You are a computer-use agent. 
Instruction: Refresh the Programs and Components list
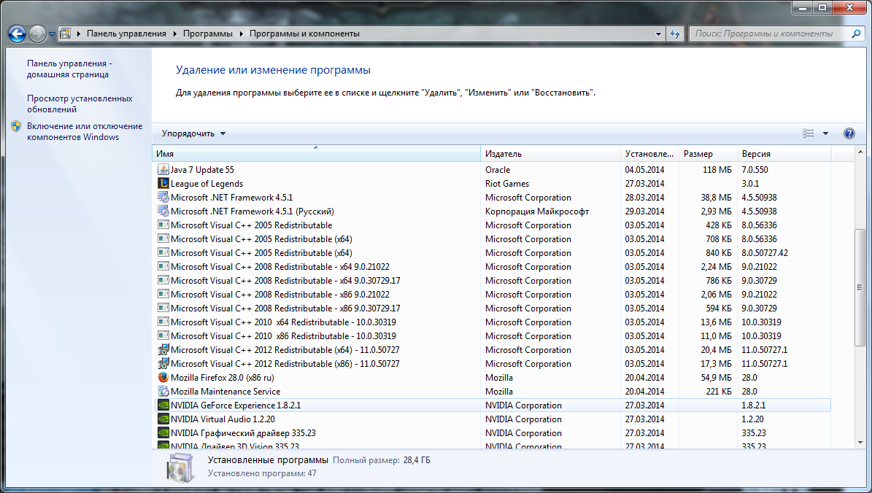[675, 34]
